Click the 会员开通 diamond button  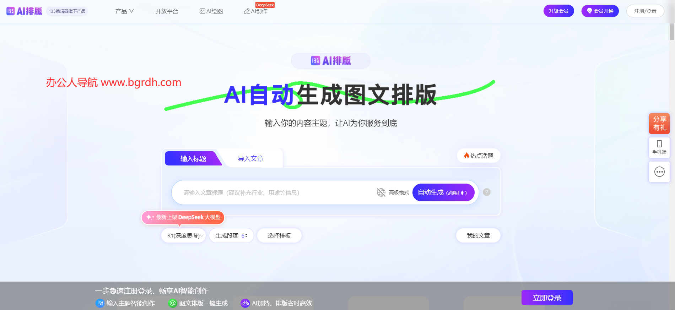[600, 11]
